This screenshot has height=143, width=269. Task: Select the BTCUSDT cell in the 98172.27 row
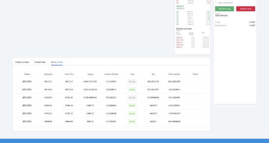click(27, 82)
